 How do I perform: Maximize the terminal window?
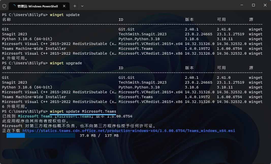click(x=253, y=5)
